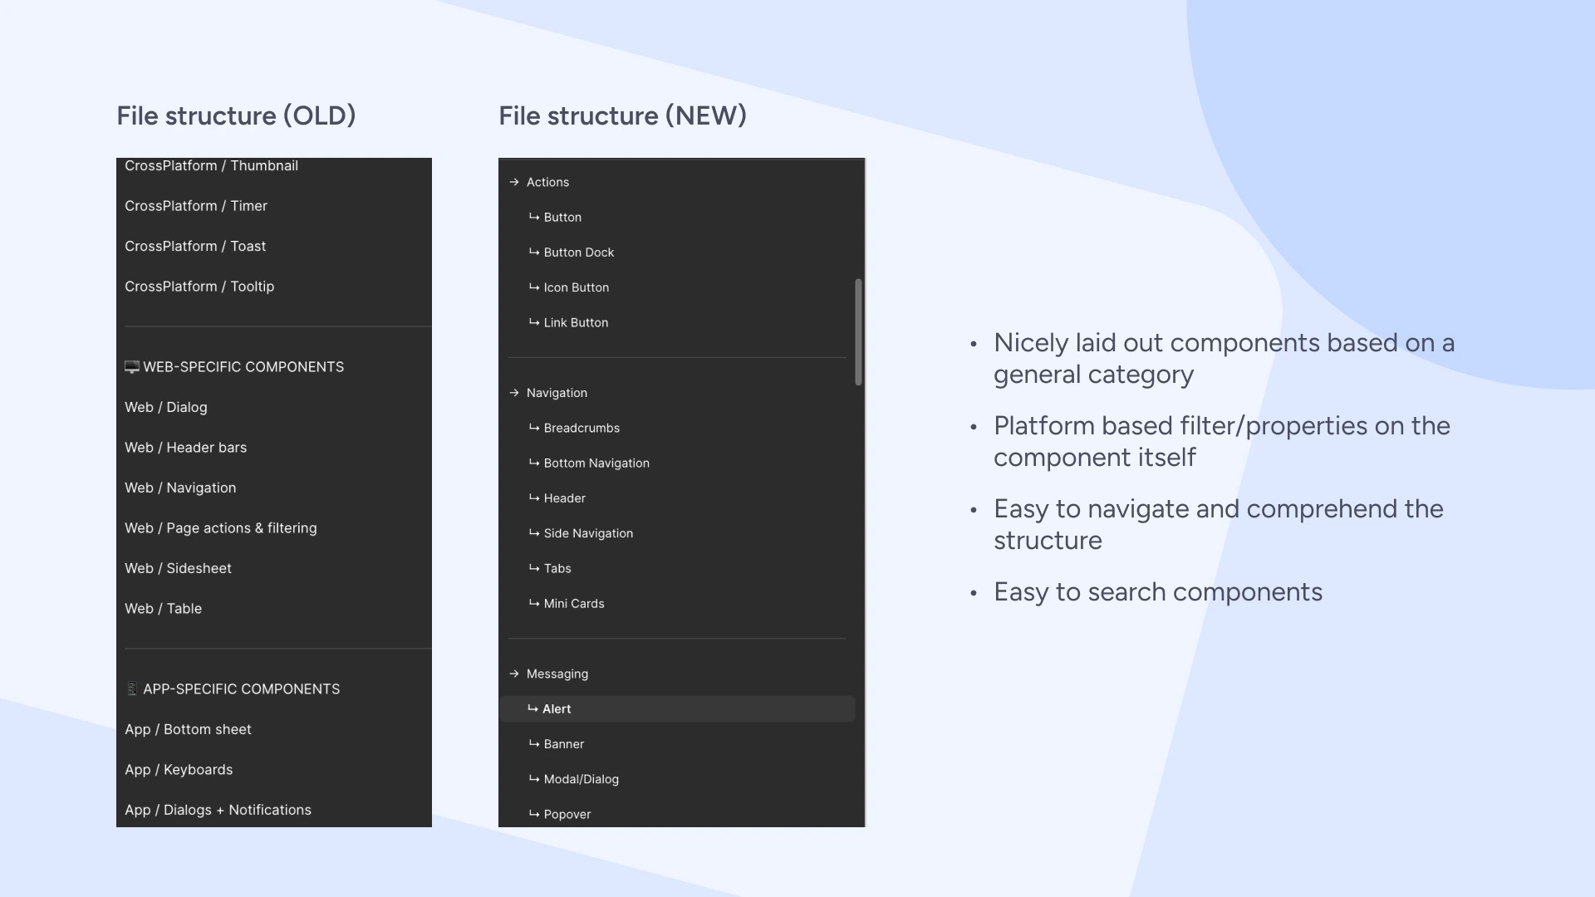The height and width of the screenshot is (897, 1595).
Task: Click the branch icon before Popover
Action: point(534,814)
